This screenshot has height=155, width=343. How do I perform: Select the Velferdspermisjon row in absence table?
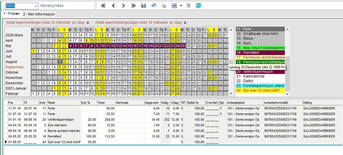pos(173,119)
